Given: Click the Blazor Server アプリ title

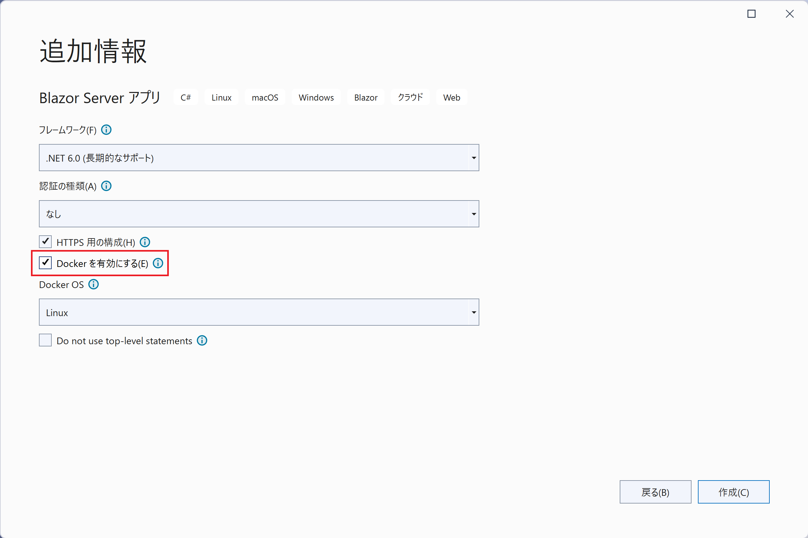Looking at the screenshot, I should point(100,98).
